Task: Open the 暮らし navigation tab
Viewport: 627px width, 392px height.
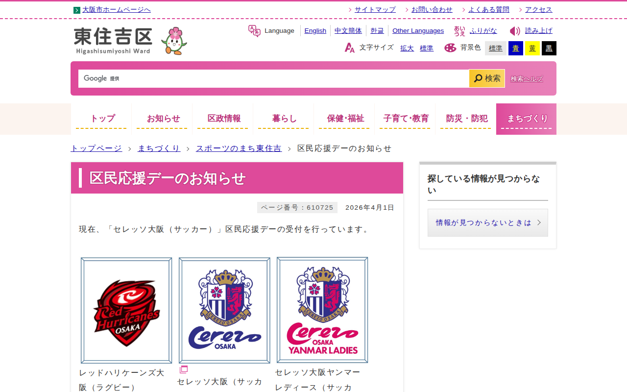Action: (284, 119)
